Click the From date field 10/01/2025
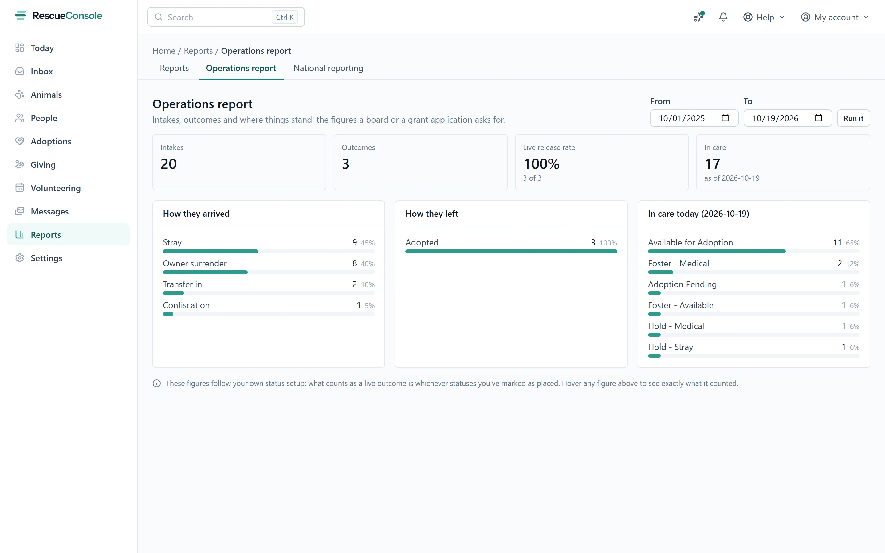This screenshot has width=885, height=553. (x=694, y=118)
